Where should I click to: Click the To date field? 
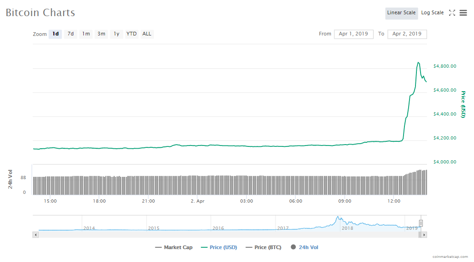(407, 34)
